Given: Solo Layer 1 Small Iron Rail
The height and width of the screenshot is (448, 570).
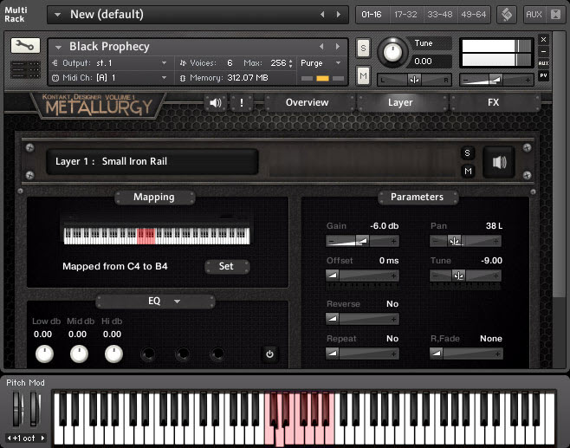Looking at the screenshot, I should click(468, 153).
